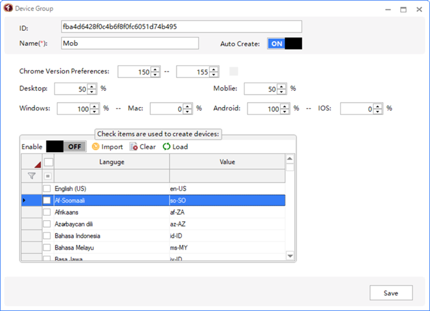The height and width of the screenshot is (311, 430).
Task: Click the language list scroll down arrow
Action: (290, 256)
